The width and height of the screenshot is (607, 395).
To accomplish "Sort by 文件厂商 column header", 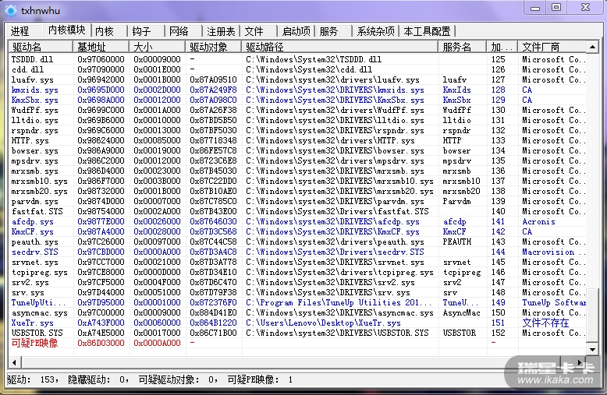I will 552,47.
